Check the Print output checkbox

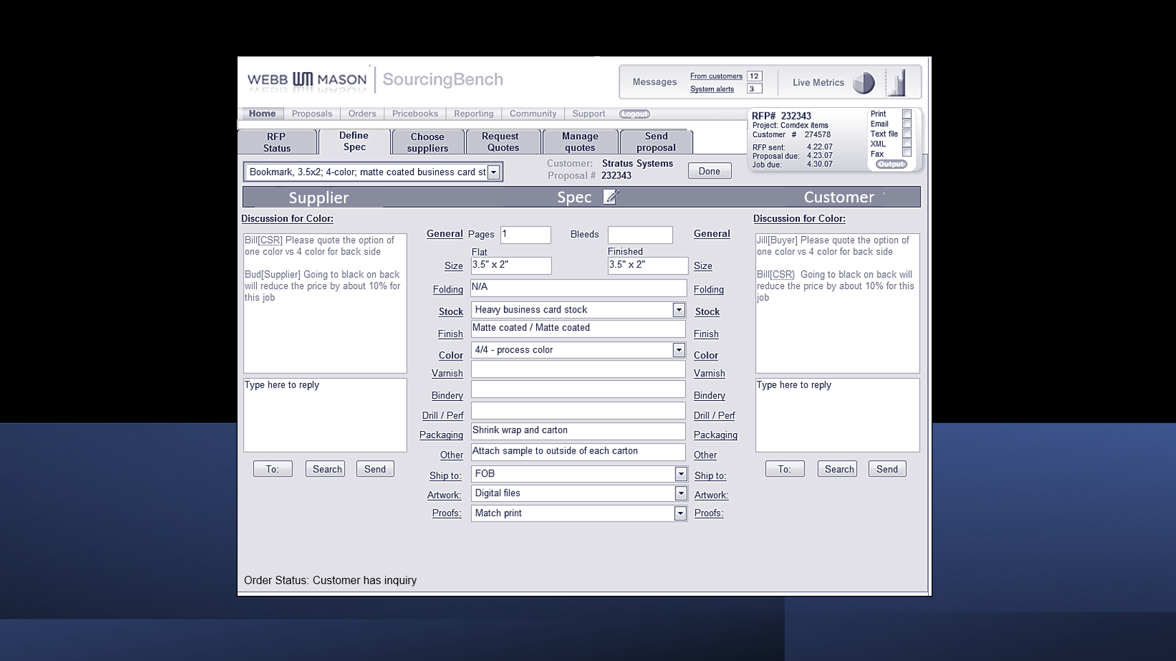907,115
